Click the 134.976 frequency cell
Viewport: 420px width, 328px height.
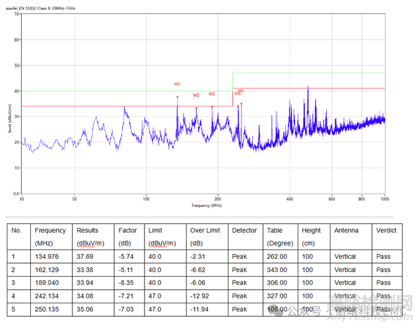click(47, 257)
